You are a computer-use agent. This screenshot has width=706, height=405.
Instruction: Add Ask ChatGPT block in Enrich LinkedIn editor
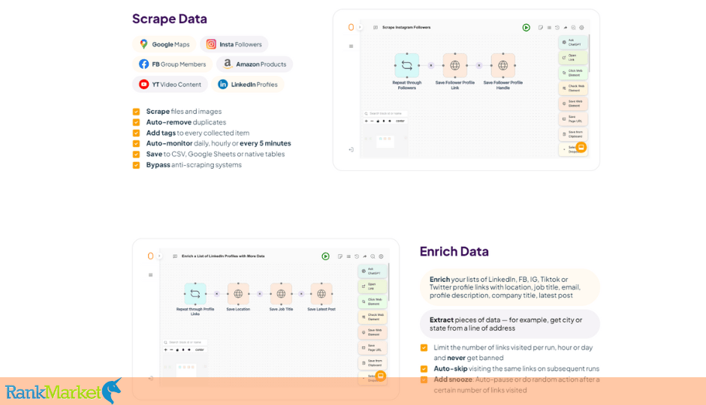[x=373, y=271]
